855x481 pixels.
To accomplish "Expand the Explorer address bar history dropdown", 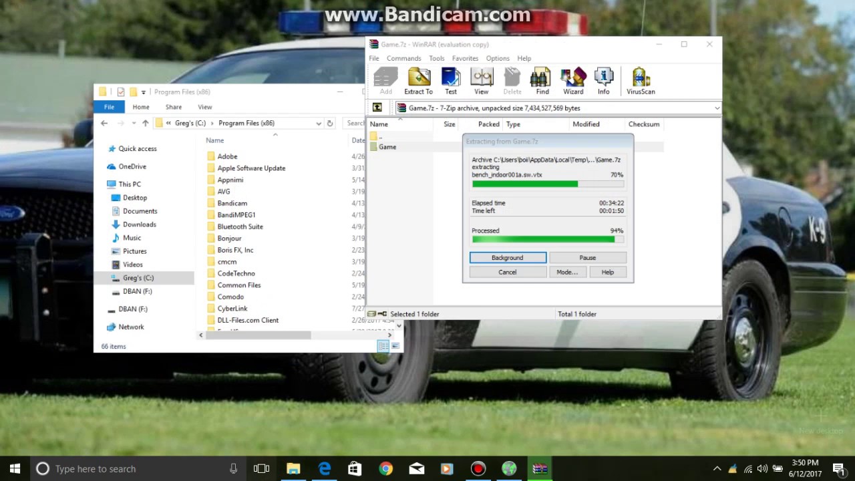I will 319,123.
